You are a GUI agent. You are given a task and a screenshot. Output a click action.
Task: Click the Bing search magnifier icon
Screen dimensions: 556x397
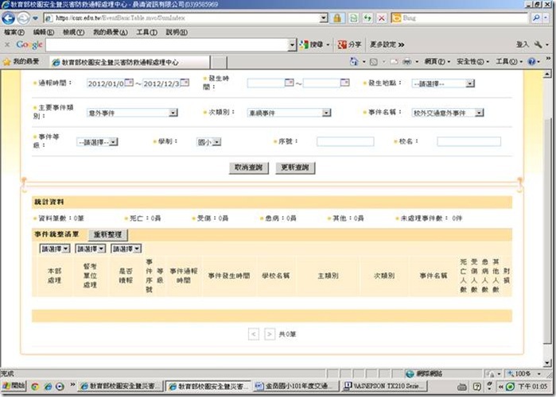[x=536, y=17]
